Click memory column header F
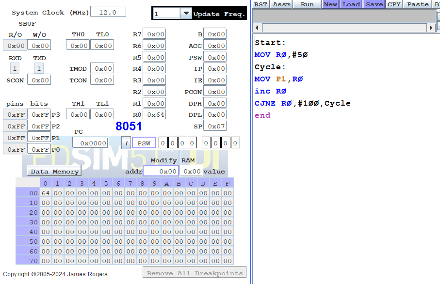Viewport: 440px width, 284px height. coord(228,183)
